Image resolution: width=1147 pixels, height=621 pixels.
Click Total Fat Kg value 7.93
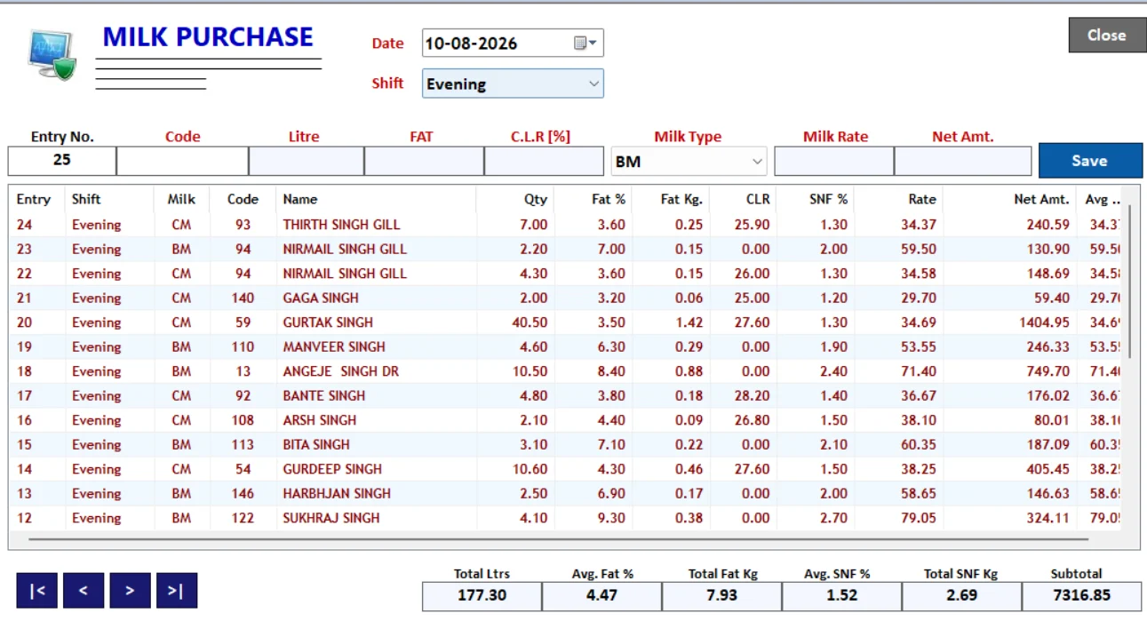[721, 595]
